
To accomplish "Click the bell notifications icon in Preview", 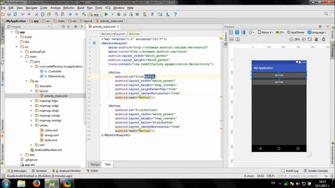I will point(323,39).
